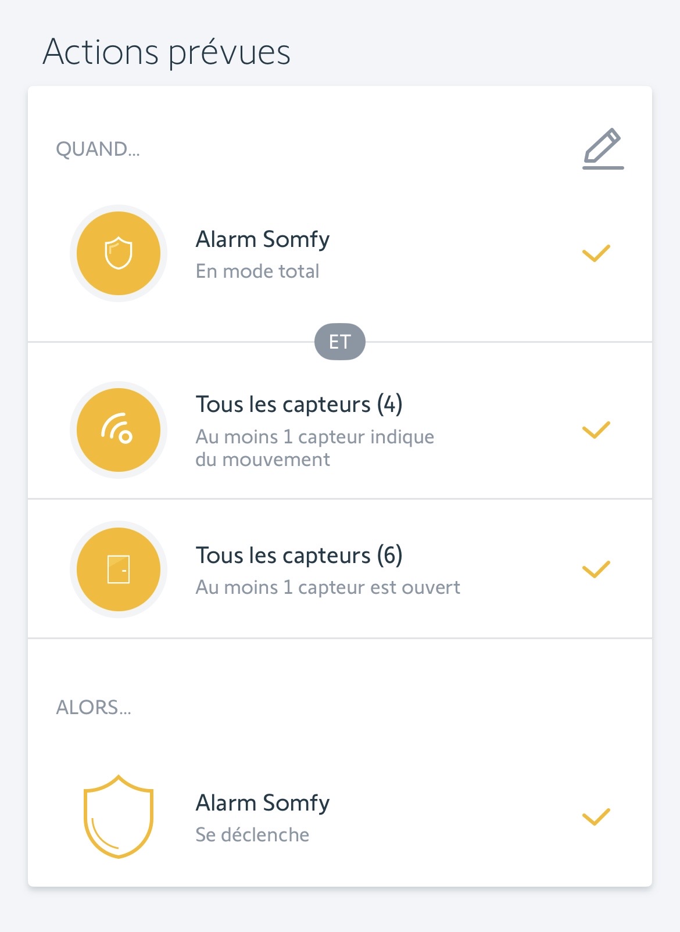Click the pencil edit icon
The width and height of the screenshot is (680, 932).
point(603,149)
